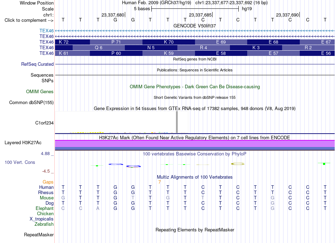Click the OMIM Gene Phenotypes track title
Viewport: 335px width, 243px height.
195,87
